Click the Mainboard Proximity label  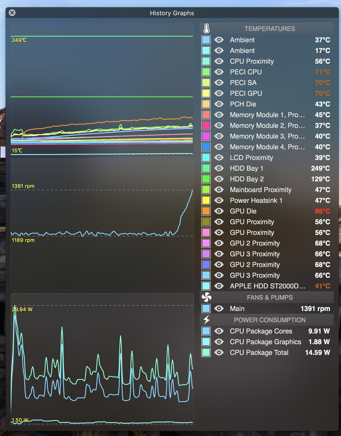click(261, 190)
